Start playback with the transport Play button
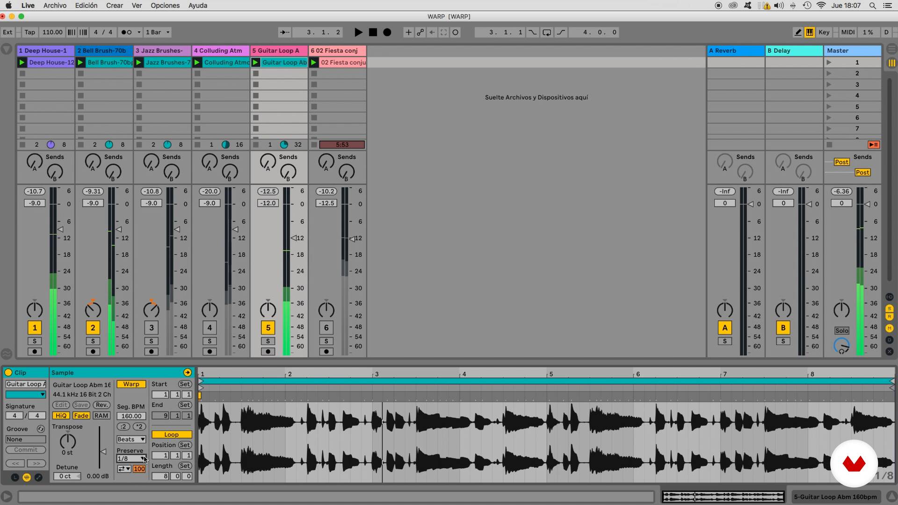This screenshot has height=505, width=898. tap(358, 32)
